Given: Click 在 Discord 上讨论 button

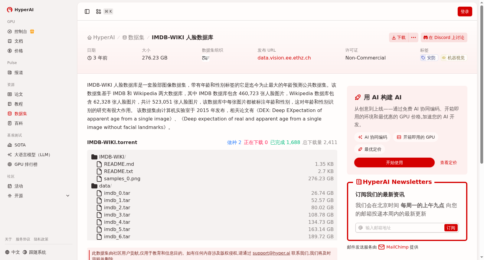Looking at the screenshot, I should (444, 37).
